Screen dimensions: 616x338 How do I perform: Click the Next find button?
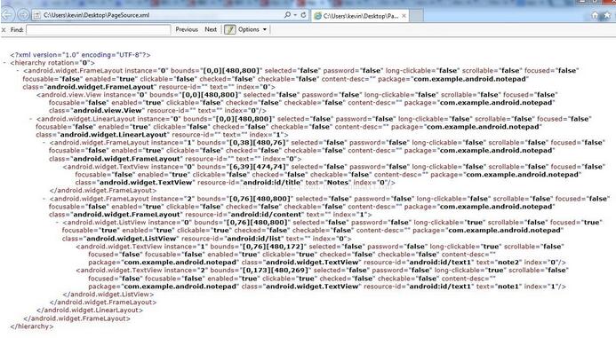[x=211, y=29]
